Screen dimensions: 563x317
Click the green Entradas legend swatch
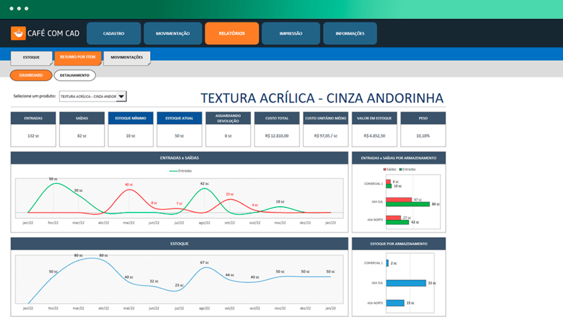point(401,169)
